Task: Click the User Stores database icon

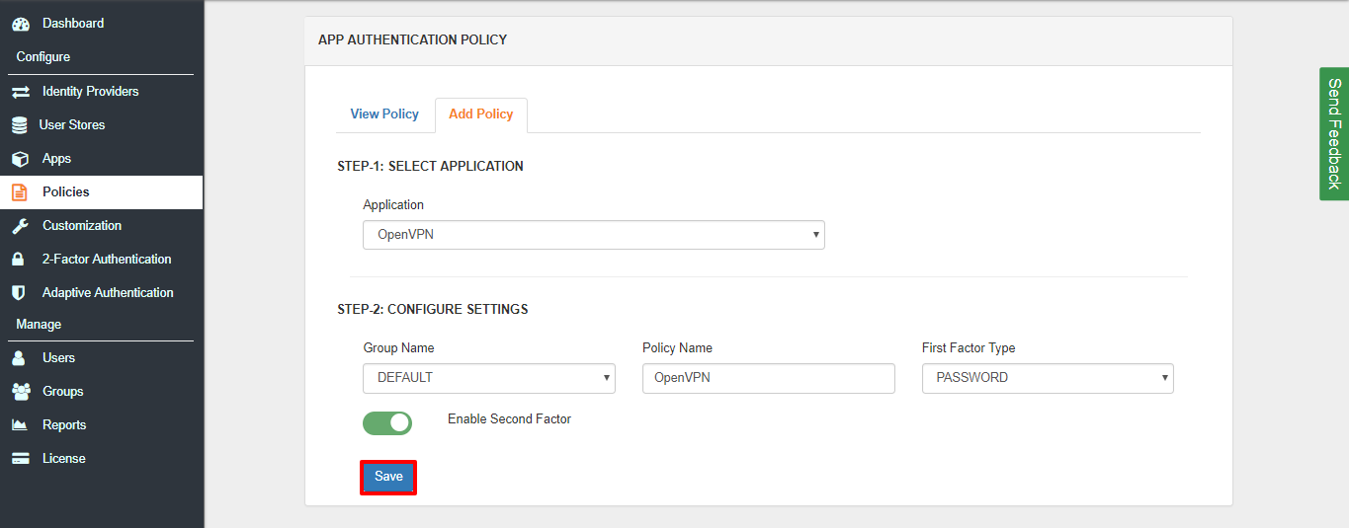Action: click(x=19, y=125)
